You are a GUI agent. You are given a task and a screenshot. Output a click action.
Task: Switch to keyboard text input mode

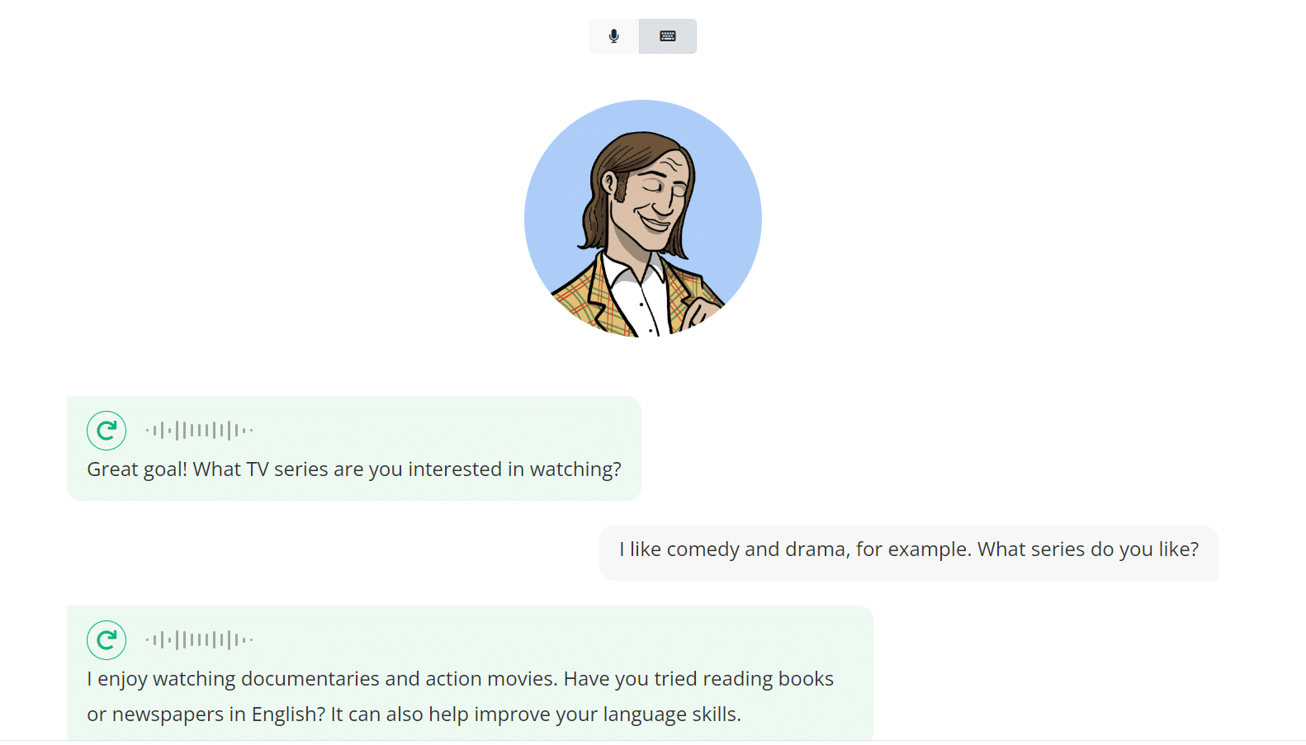click(668, 36)
